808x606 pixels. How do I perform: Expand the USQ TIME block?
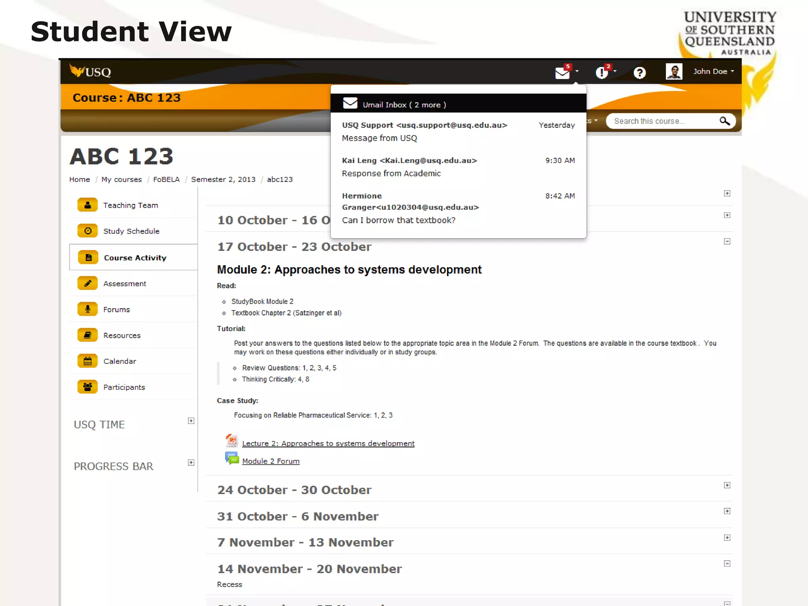coord(191,421)
